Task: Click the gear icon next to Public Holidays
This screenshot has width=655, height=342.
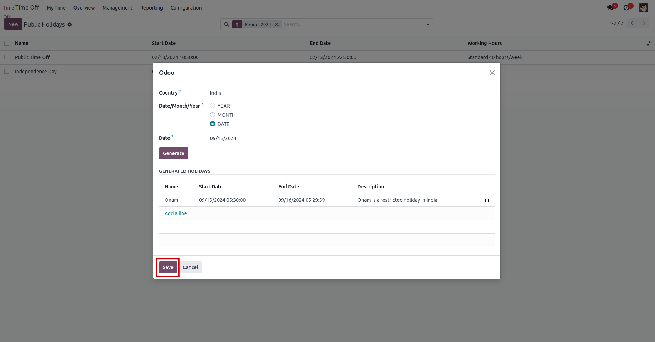Action: pos(70,24)
